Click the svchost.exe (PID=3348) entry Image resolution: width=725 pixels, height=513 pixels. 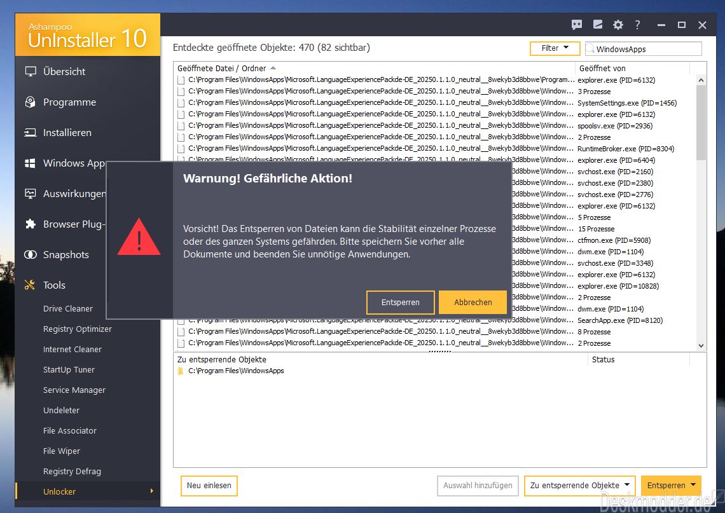tap(616, 263)
